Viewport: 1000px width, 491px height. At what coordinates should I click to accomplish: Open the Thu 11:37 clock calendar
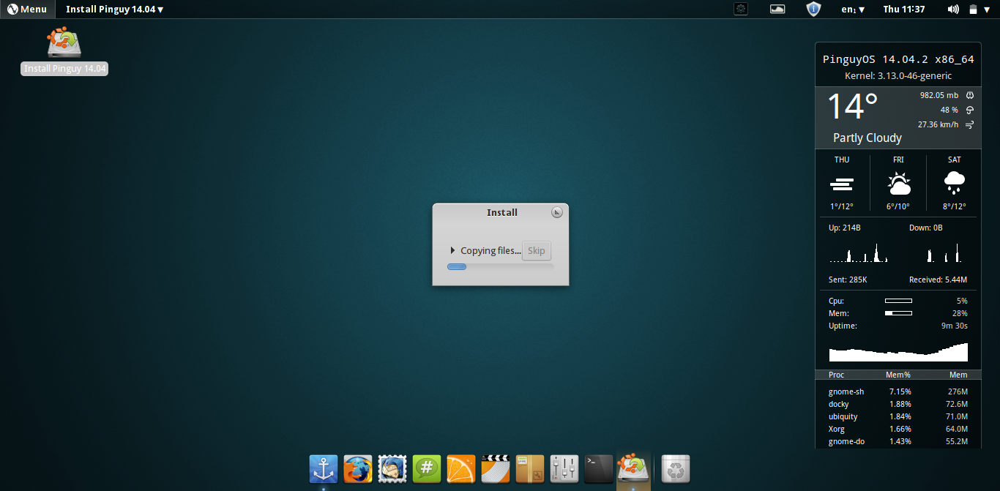point(904,10)
